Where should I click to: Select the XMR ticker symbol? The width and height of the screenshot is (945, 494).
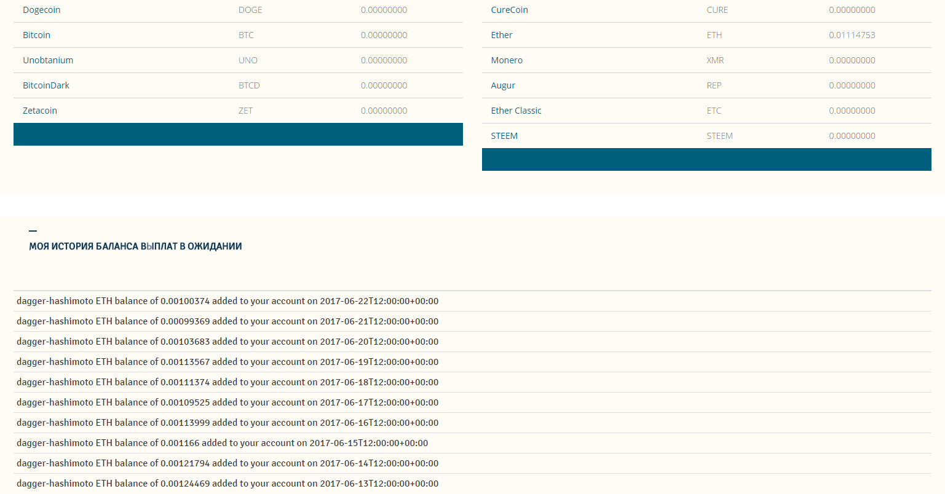click(715, 60)
